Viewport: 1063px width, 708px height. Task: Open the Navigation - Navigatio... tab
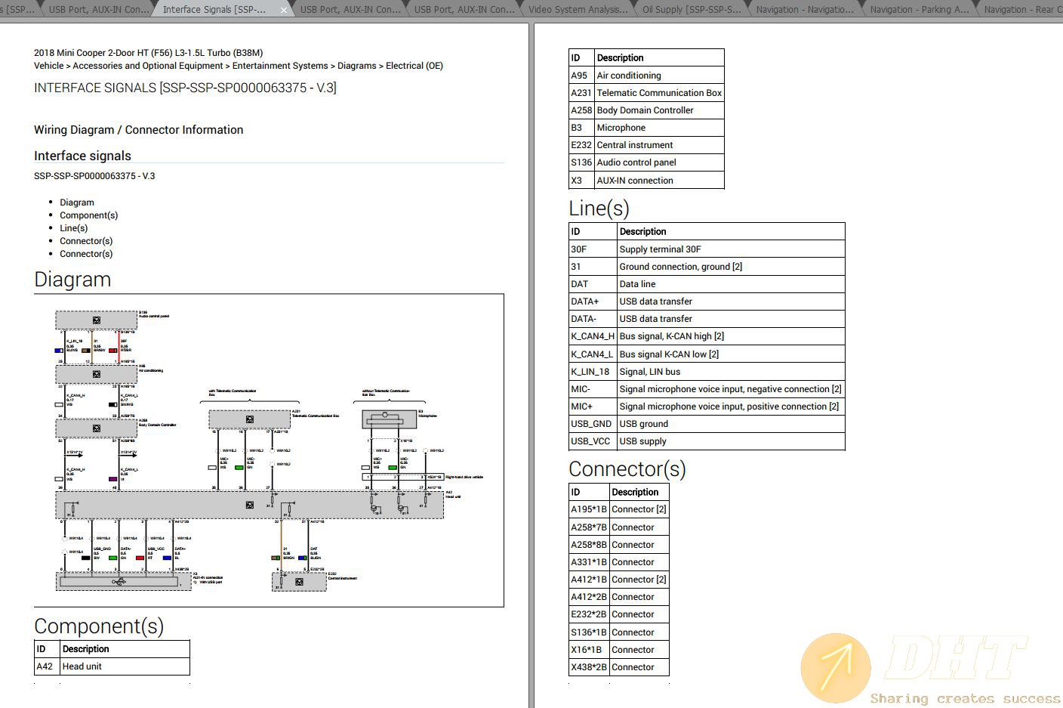point(804,10)
